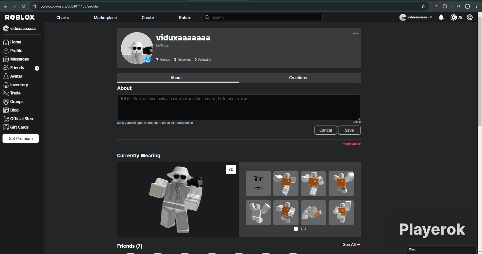Cancel editing the About description
The width and height of the screenshot is (482, 254).
pos(326,130)
